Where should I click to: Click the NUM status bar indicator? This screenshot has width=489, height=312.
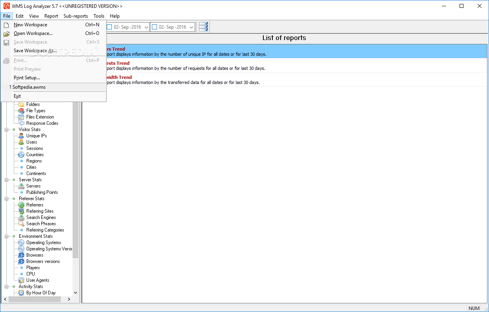click(474, 308)
